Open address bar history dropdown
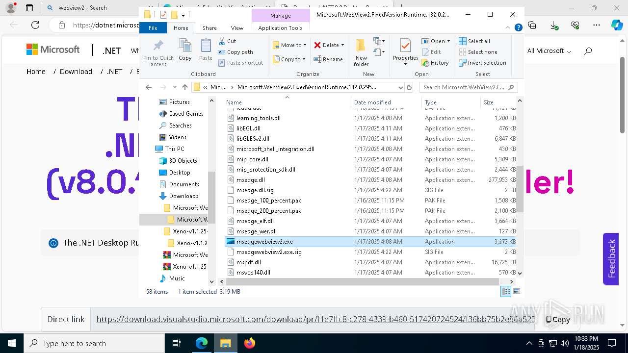The height and width of the screenshot is (353, 628). pos(400,87)
